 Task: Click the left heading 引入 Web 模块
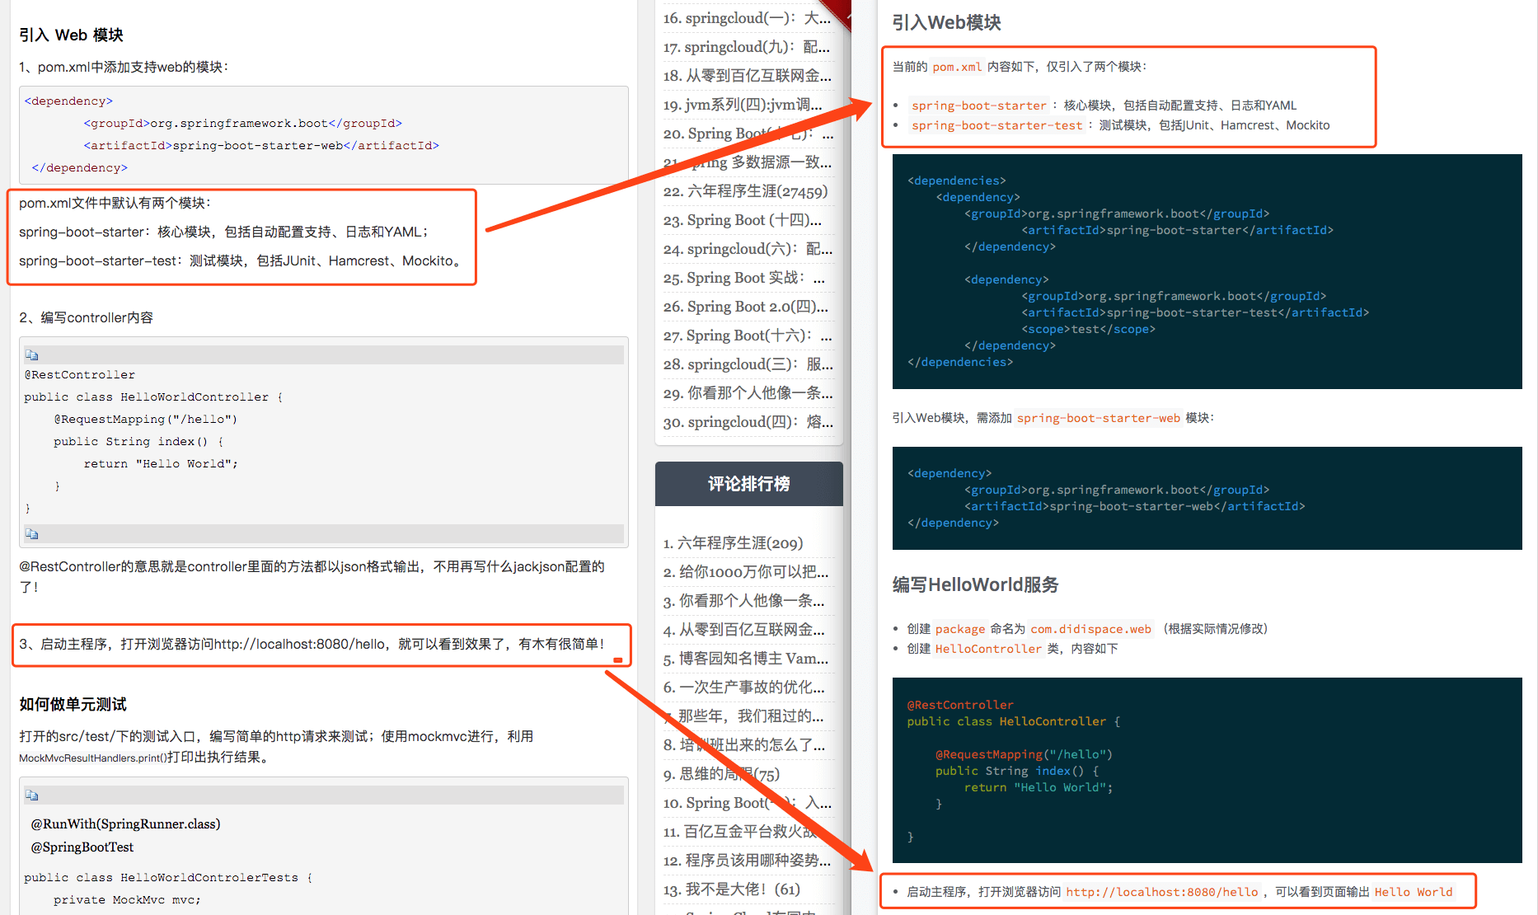tap(71, 35)
